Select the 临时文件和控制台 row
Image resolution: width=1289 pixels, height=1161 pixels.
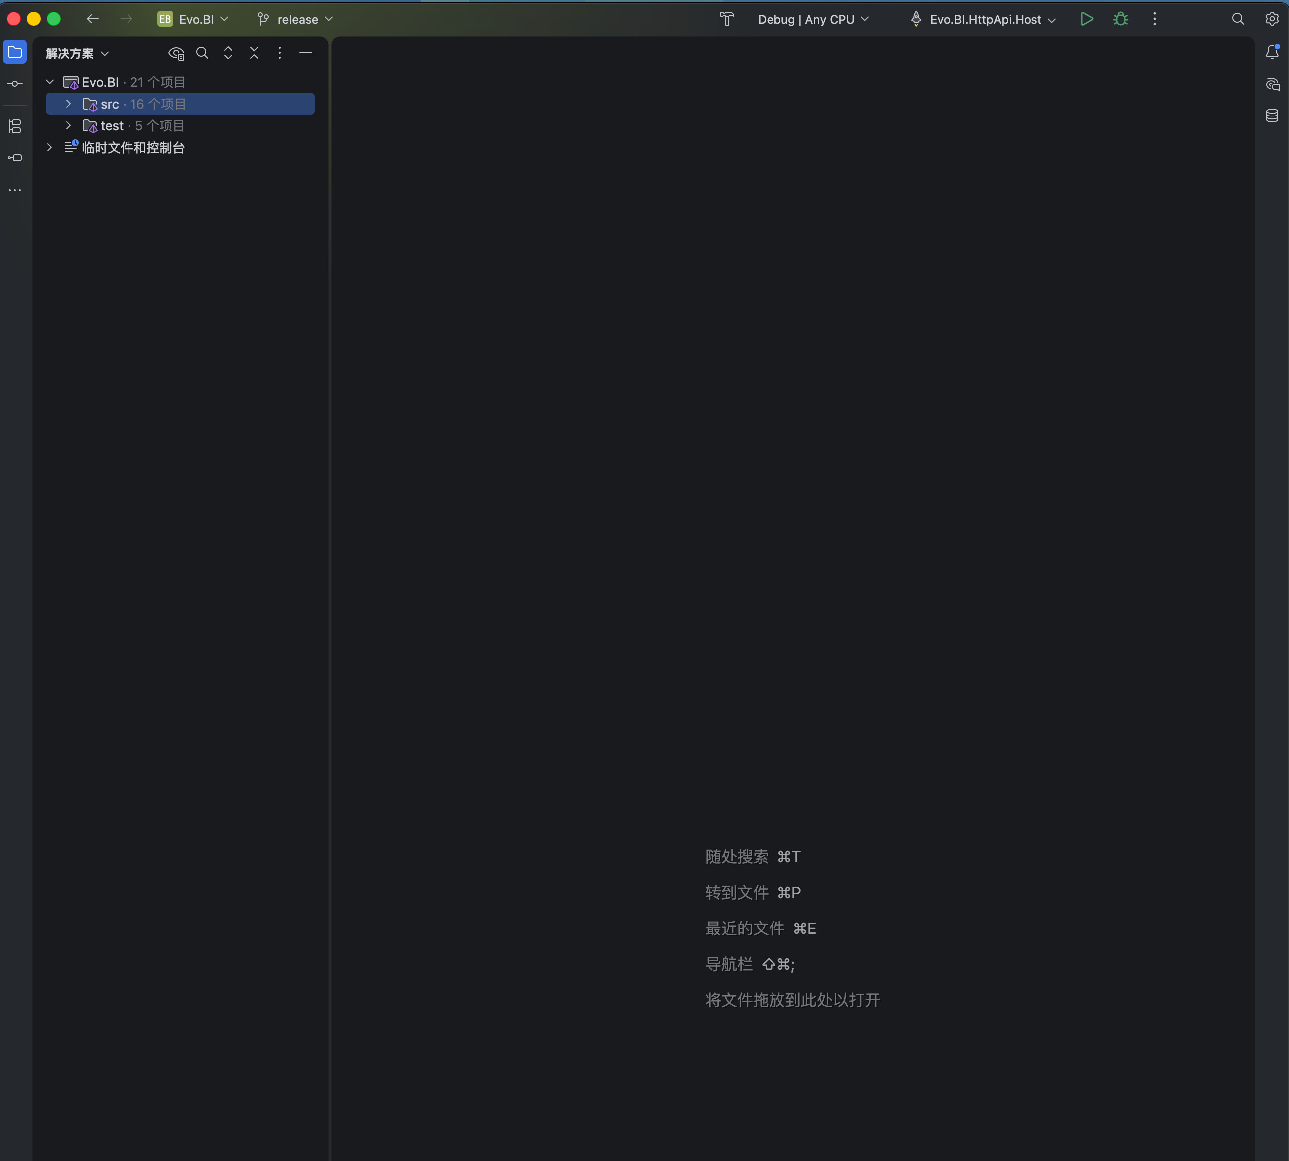pos(180,147)
